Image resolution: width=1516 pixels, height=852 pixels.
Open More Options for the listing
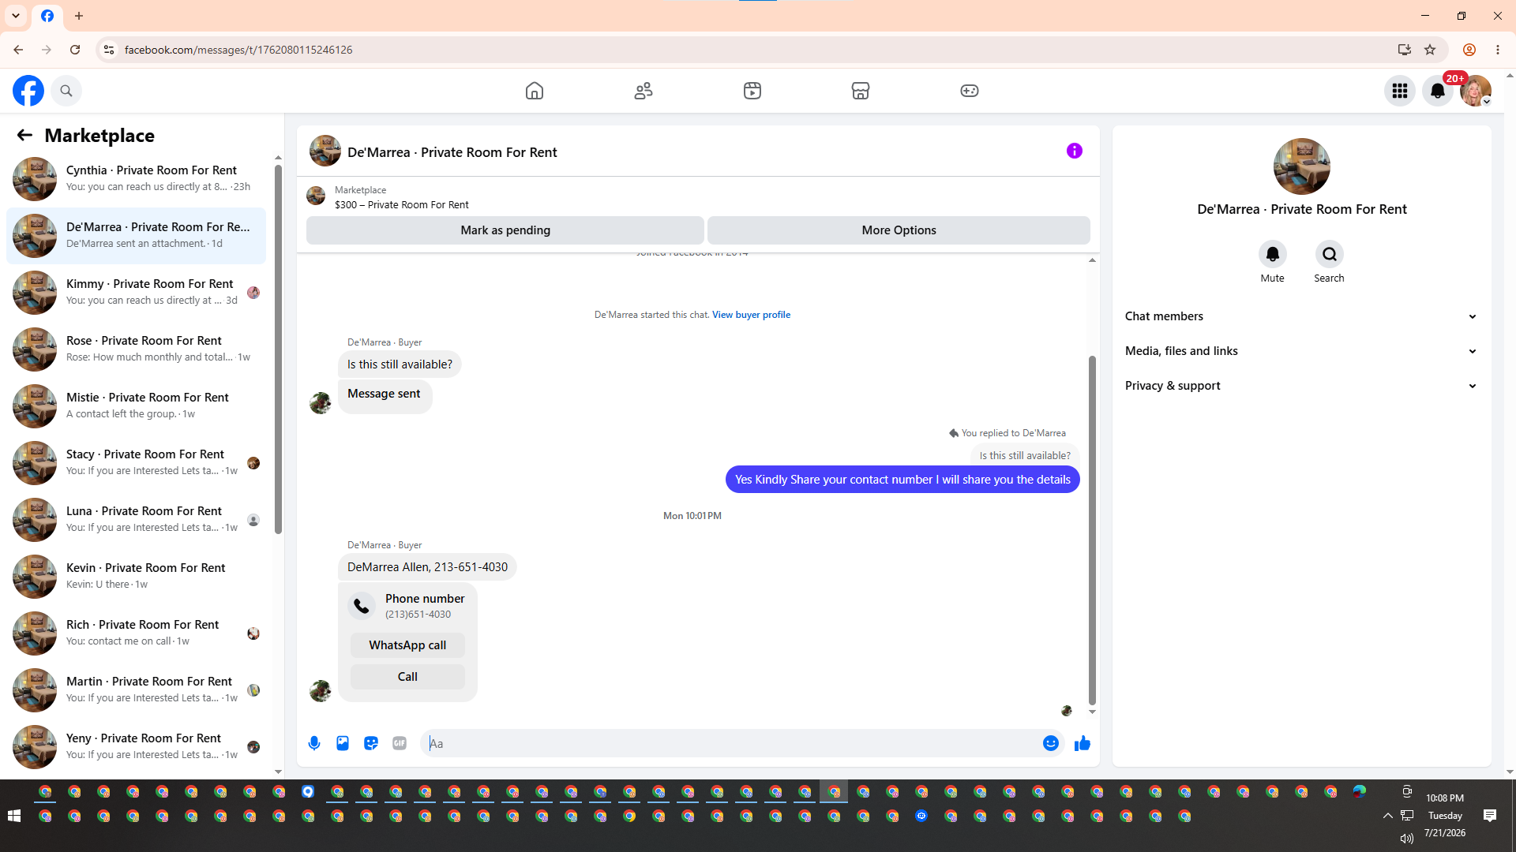[x=899, y=230]
